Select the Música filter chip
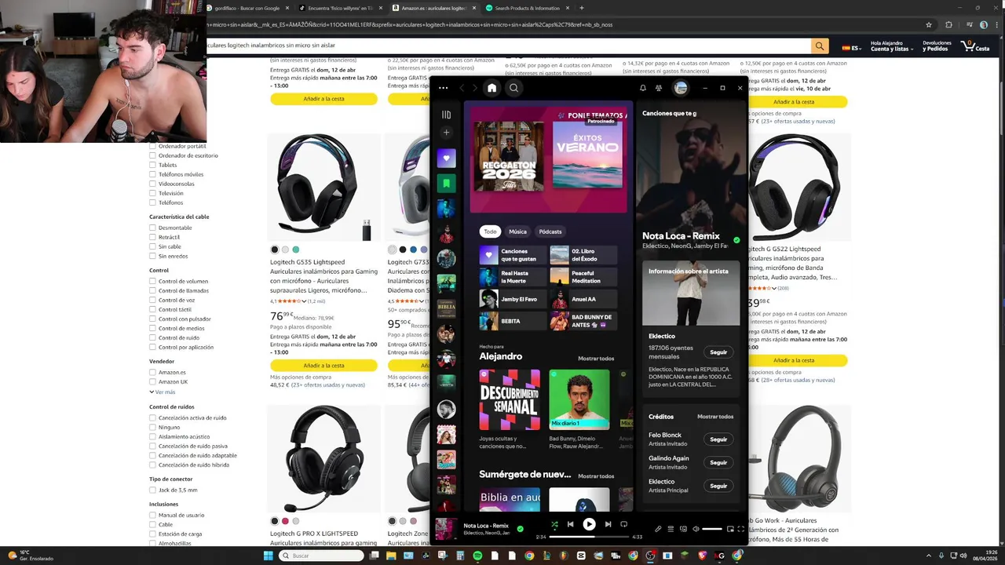The height and width of the screenshot is (565, 1005). pyautogui.click(x=517, y=231)
